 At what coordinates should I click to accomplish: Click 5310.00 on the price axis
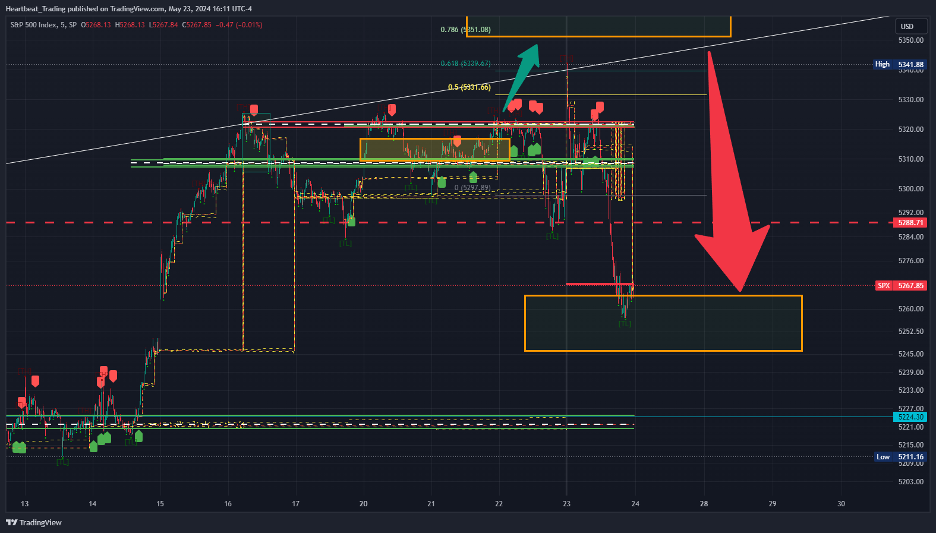tap(911, 159)
